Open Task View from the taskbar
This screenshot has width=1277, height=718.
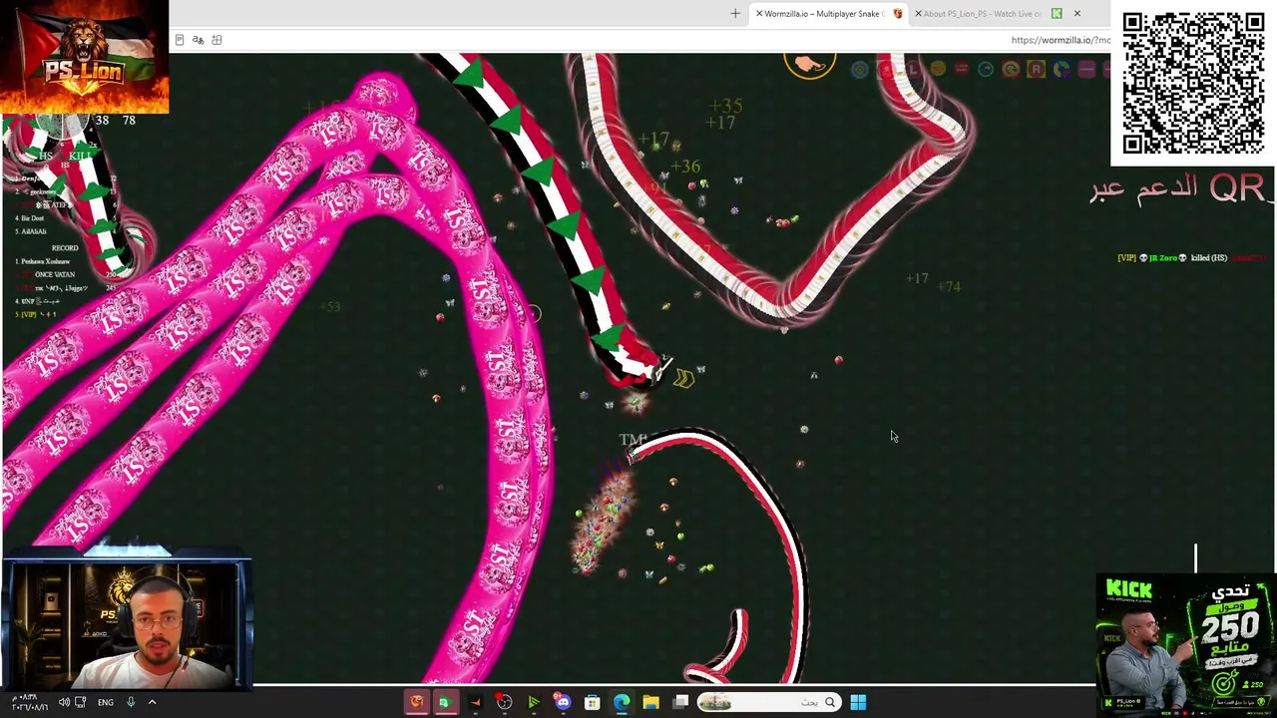pos(680,702)
